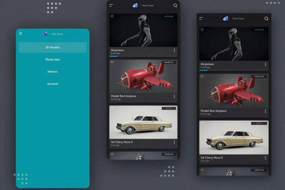Click '64 Chevy Nova II title in right screen
285x190 pixels.
tap(211, 157)
